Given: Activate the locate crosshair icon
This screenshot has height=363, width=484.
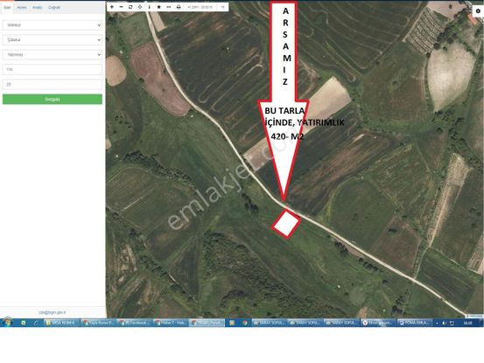Looking at the screenshot, I should tap(140, 7).
